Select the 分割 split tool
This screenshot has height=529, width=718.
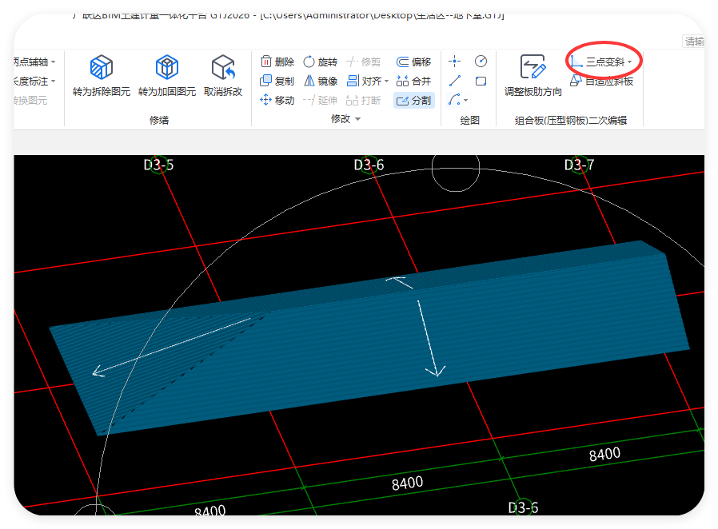pyautogui.click(x=413, y=100)
